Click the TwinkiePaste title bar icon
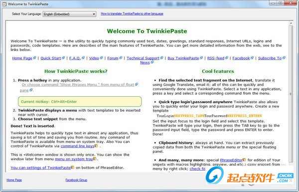Screen dimensions: 299x192 click(x=4, y=4)
